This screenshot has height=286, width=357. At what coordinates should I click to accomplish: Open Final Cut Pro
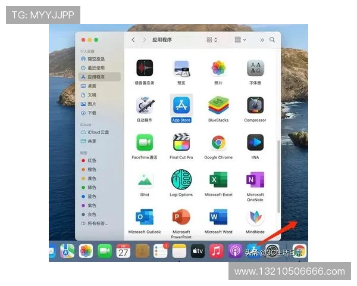[x=181, y=142]
